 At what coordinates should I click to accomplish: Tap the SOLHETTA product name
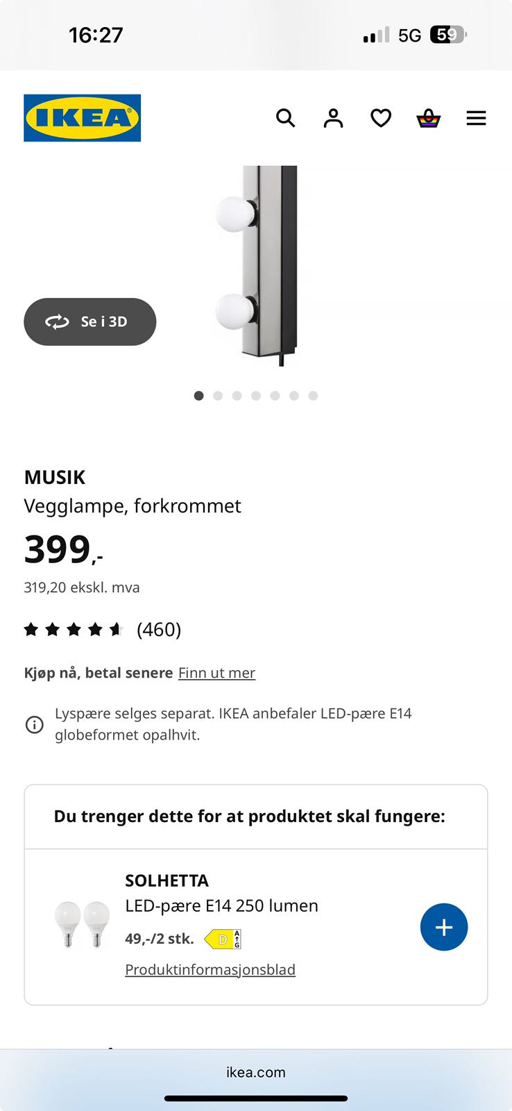tap(167, 880)
